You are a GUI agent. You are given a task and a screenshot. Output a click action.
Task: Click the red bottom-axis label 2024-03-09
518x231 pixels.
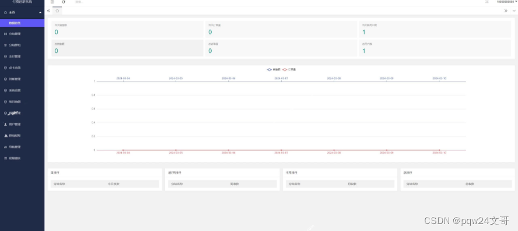click(x=387, y=153)
